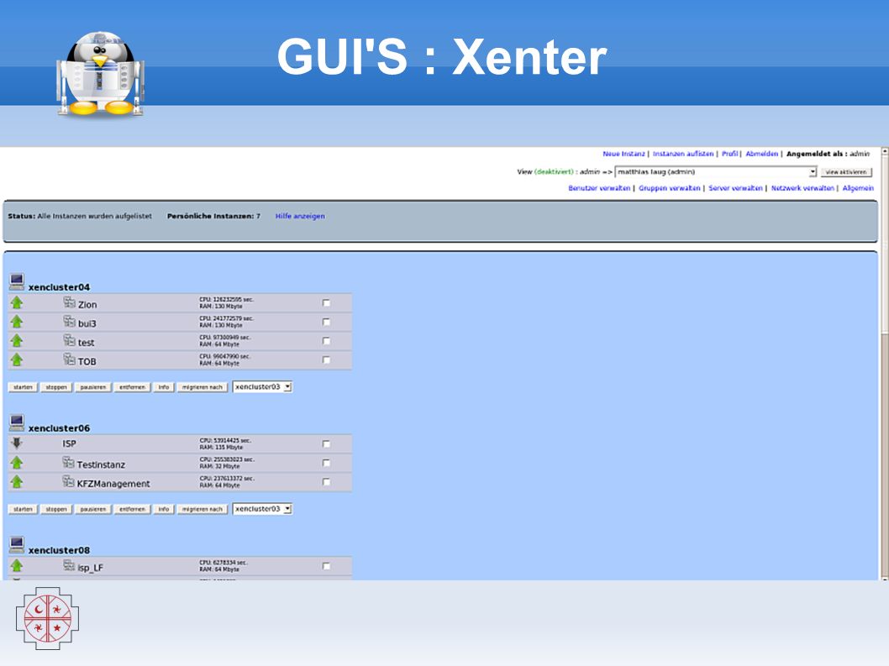Open Neue Instanz menu link
The height and width of the screenshot is (666, 889).
[623, 154]
